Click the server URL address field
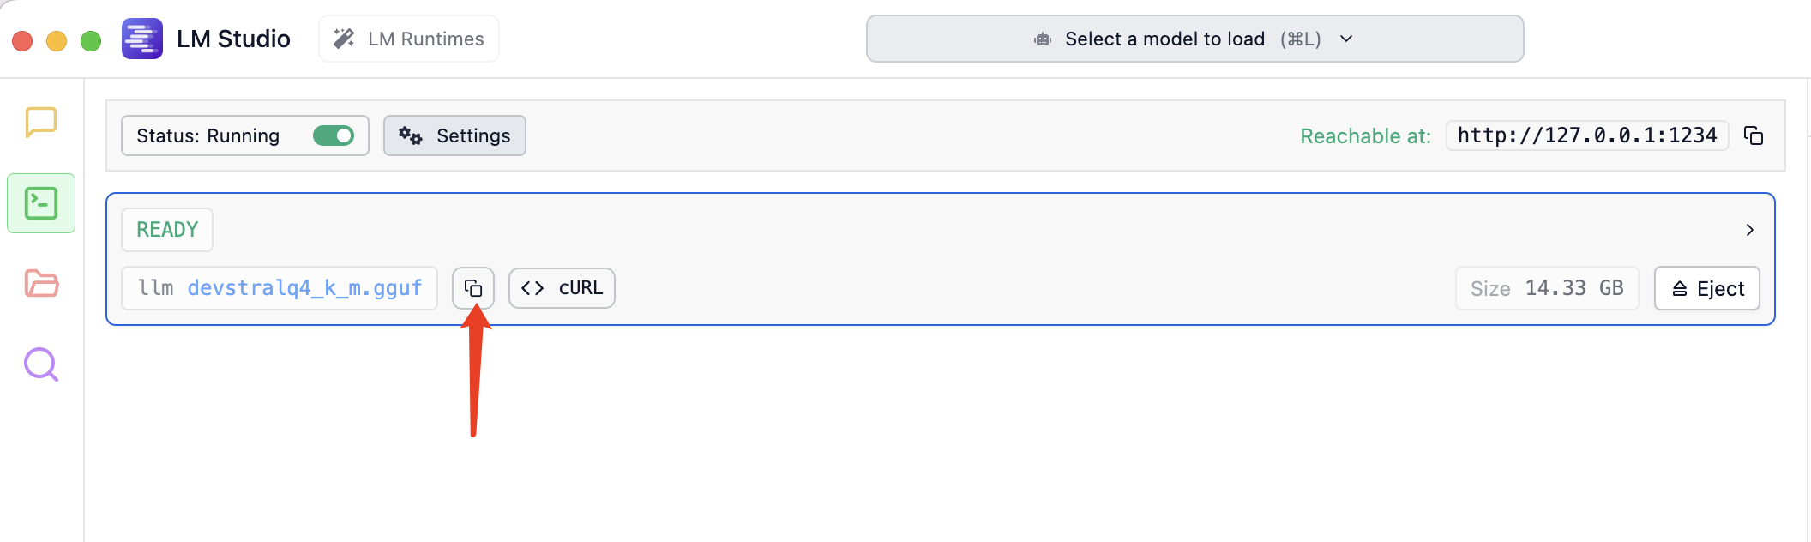The image size is (1811, 542). pyautogui.click(x=1587, y=135)
